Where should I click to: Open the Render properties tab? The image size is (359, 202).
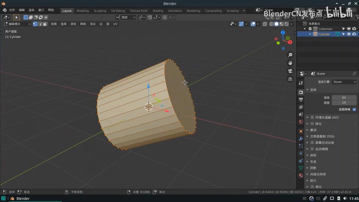(x=301, y=92)
